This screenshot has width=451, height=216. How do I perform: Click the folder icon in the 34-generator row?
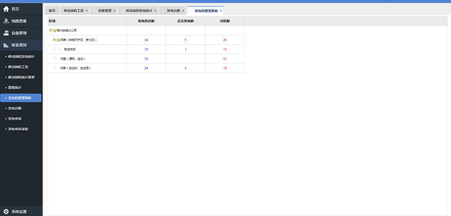[58, 40]
